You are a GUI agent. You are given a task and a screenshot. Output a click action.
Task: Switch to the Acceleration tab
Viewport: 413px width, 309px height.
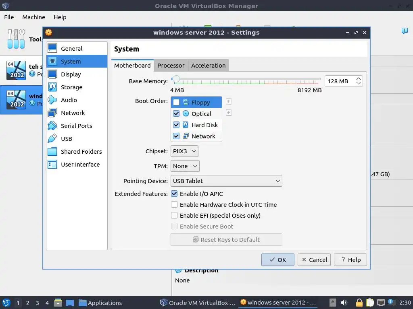click(209, 66)
